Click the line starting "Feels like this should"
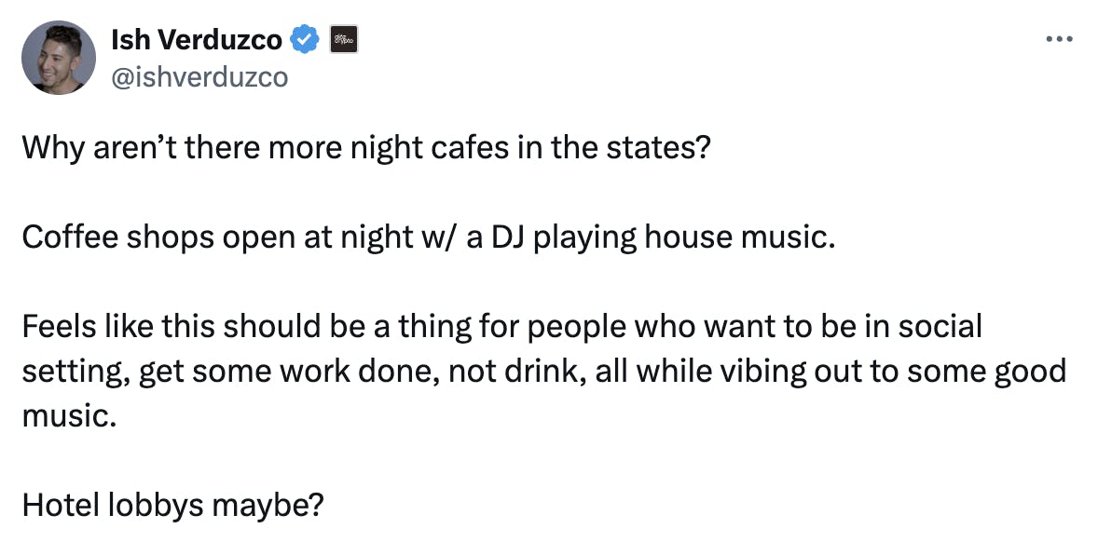Screen dimensions: 1098x542 click(x=502, y=327)
